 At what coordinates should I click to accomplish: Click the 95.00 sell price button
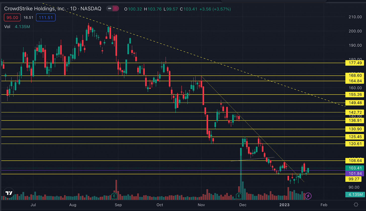pyautogui.click(x=12, y=18)
